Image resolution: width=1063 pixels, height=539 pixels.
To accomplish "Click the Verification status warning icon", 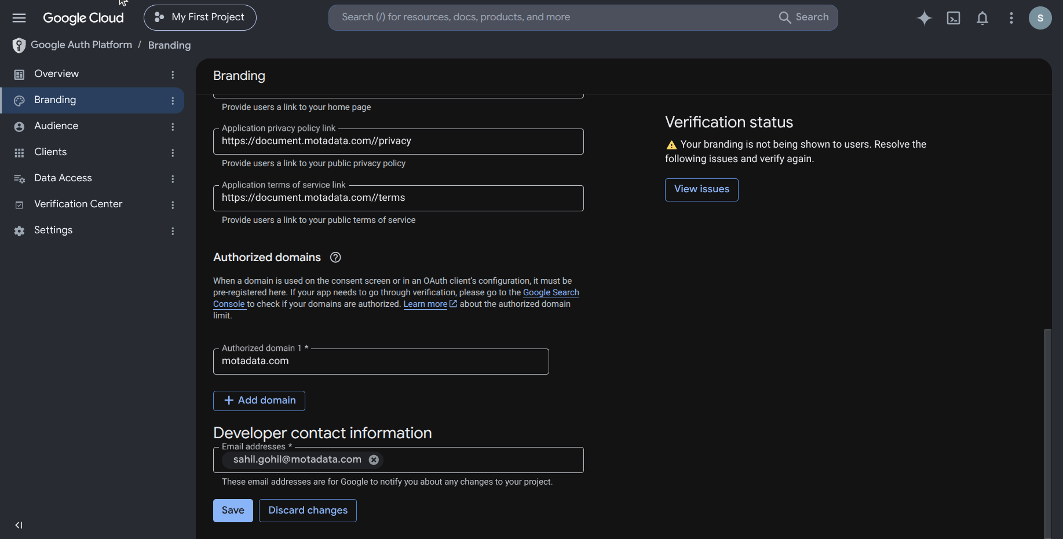I will tap(671, 145).
